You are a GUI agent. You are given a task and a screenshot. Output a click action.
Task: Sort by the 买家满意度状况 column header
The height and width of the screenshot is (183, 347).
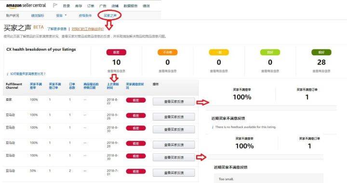[135, 86]
